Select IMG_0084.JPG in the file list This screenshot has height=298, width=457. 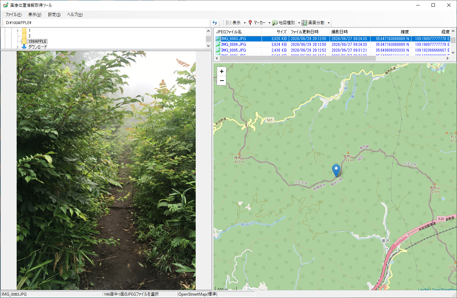[x=233, y=45]
